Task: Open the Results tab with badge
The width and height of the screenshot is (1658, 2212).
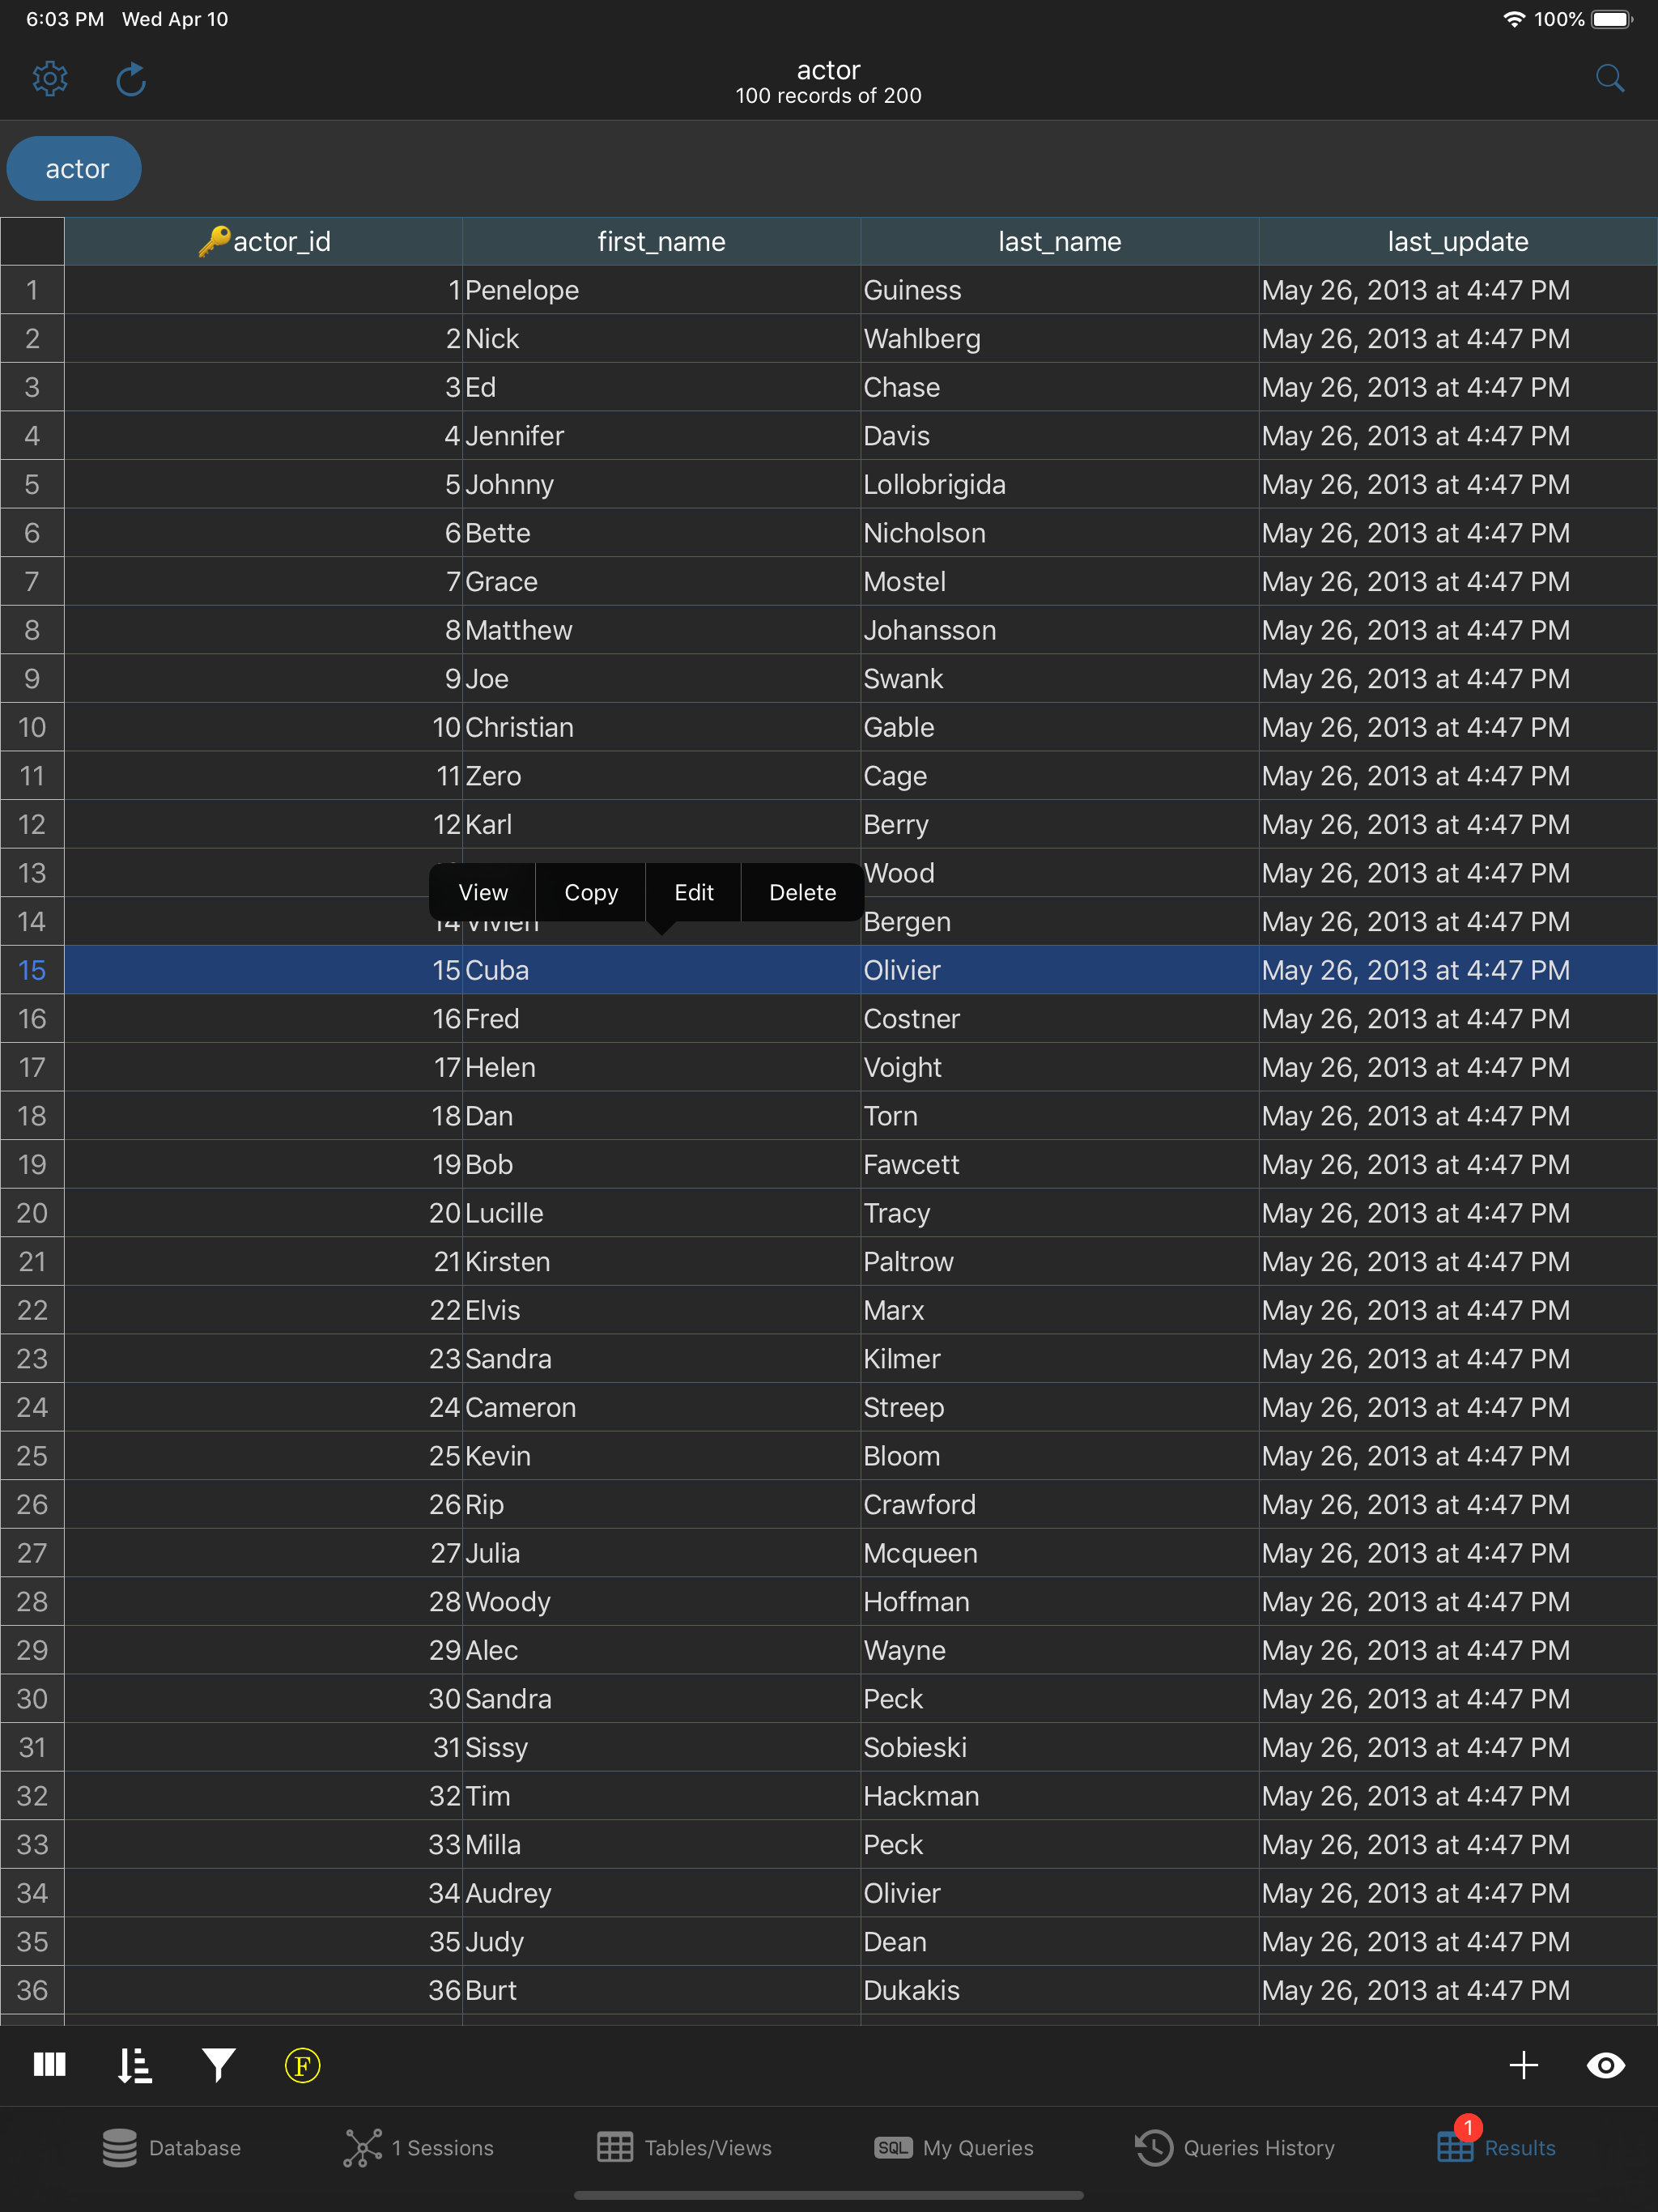Action: point(1497,2147)
